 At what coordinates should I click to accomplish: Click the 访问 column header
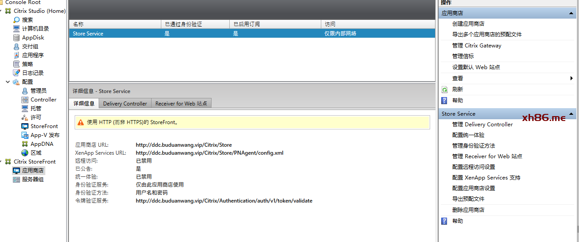click(x=378, y=24)
